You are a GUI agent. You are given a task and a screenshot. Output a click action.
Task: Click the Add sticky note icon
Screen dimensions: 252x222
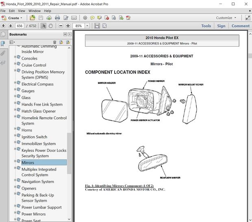click(x=92, y=18)
